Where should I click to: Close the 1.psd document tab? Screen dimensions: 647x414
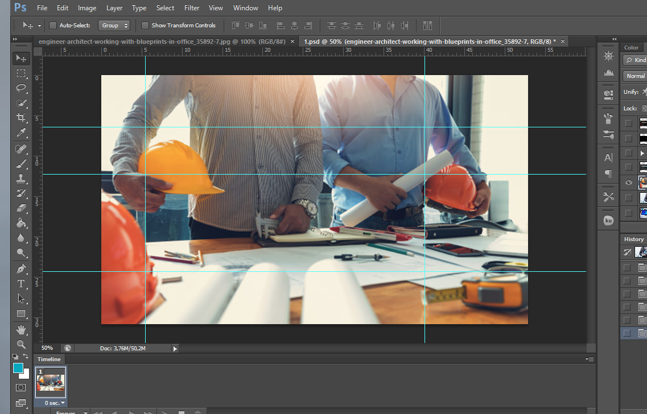tap(562, 42)
